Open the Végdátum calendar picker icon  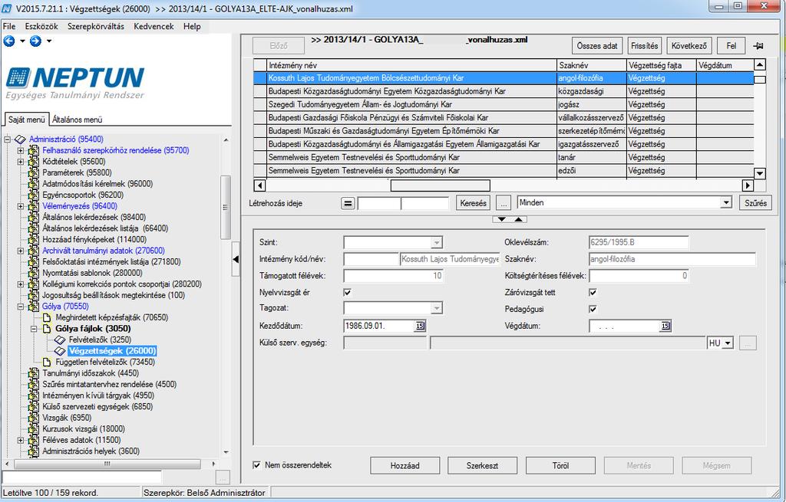click(665, 326)
